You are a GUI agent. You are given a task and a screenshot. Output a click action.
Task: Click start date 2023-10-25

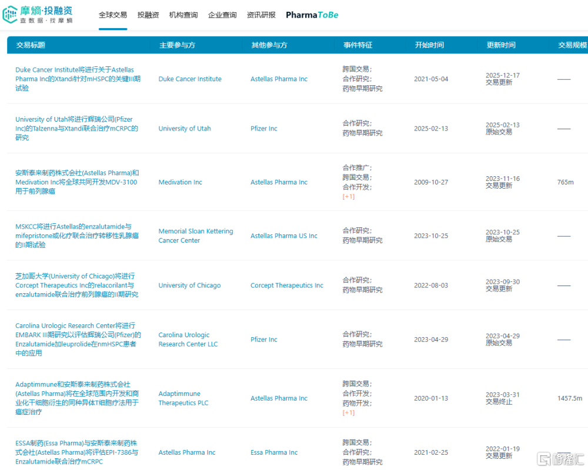[x=431, y=236]
